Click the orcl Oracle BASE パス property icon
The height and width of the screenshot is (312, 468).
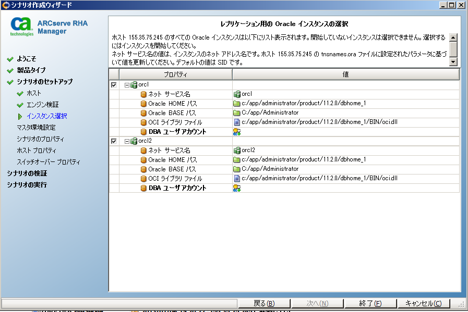pyautogui.click(x=143, y=113)
